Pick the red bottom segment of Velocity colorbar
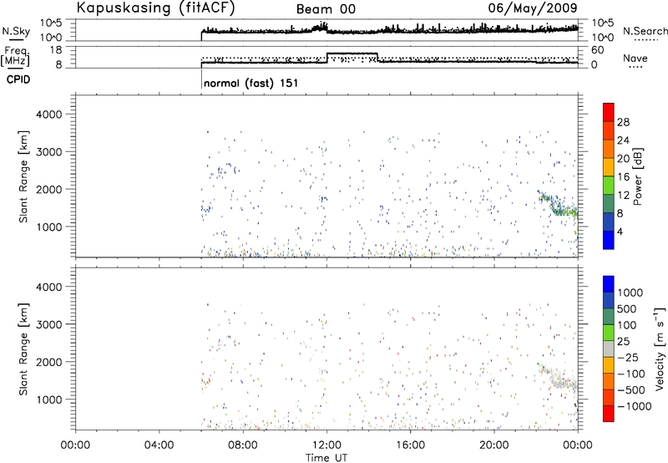 point(609,414)
